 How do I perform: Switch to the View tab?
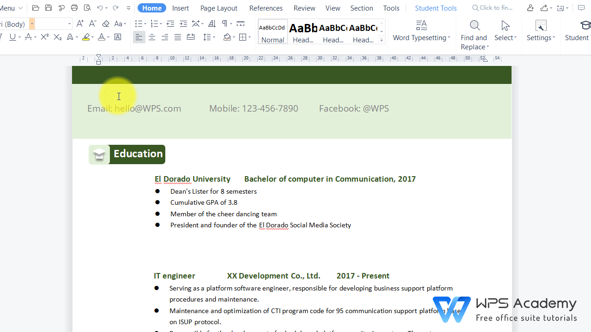point(333,8)
